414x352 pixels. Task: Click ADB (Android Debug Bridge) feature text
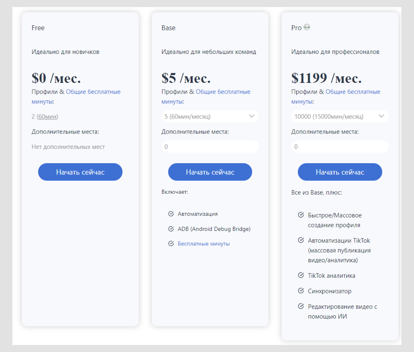coord(214,229)
